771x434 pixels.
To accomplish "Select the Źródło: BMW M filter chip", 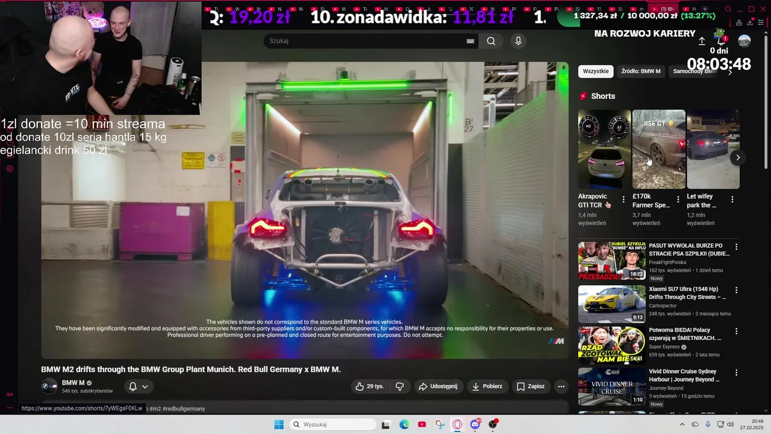I will coord(641,71).
